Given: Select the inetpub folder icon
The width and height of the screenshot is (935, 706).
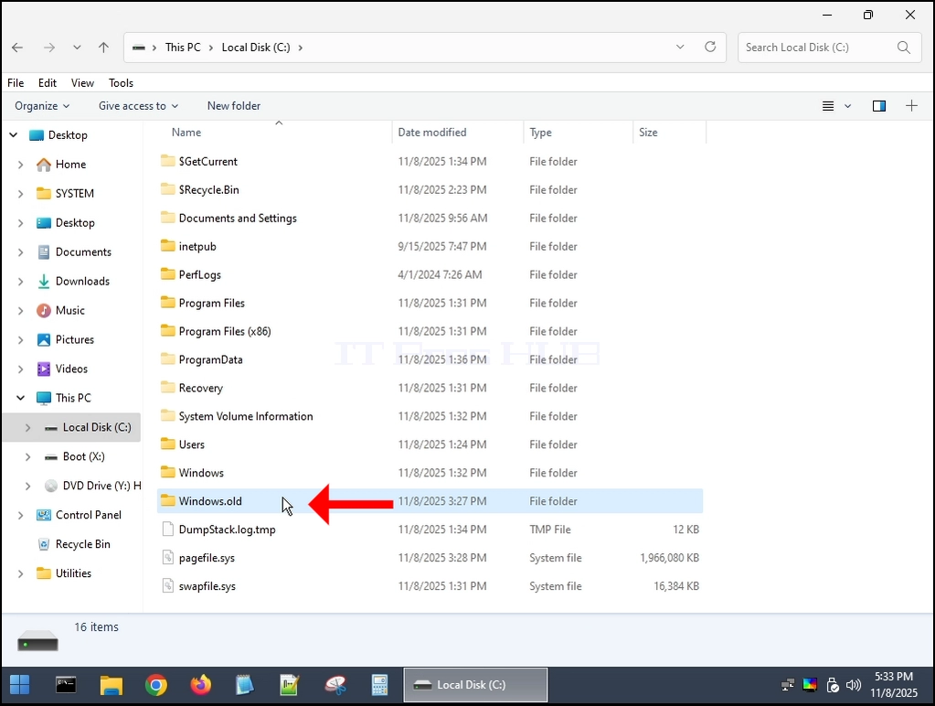Looking at the screenshot, I should (x=167, y=246).
